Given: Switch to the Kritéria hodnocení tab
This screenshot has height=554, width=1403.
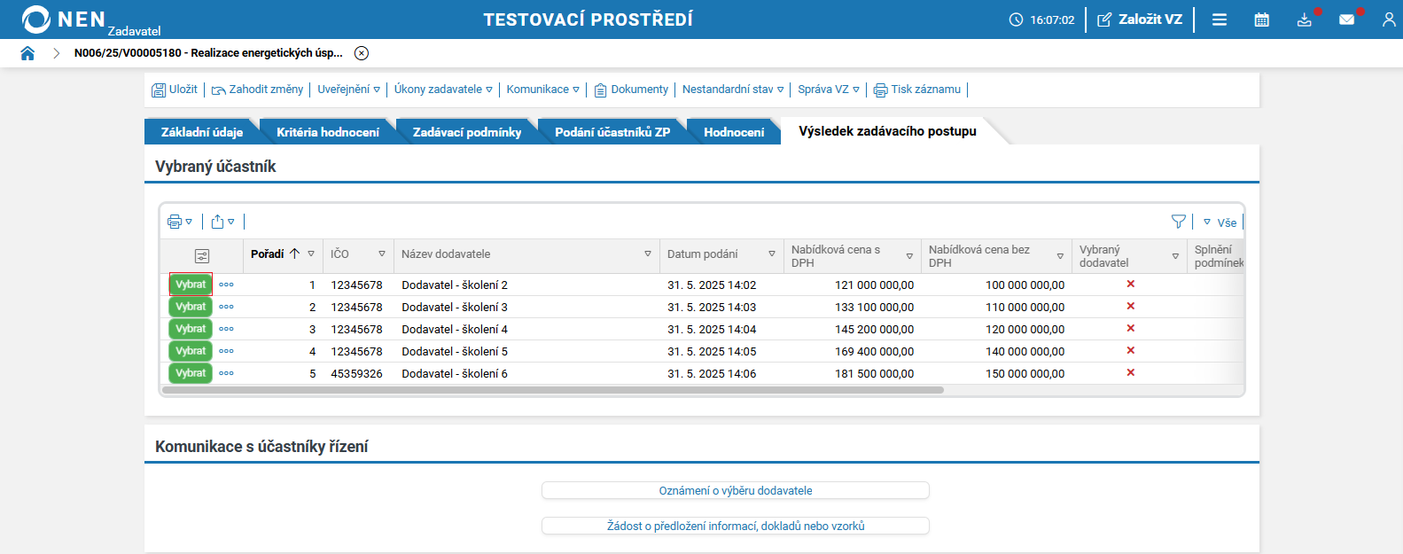Looking at the screenshot, I should (x=327, y=132).
